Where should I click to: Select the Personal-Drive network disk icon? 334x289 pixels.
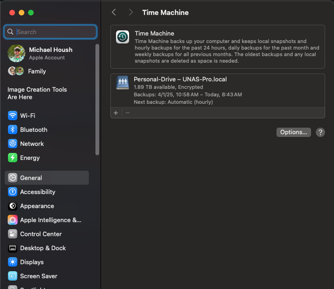123,83
